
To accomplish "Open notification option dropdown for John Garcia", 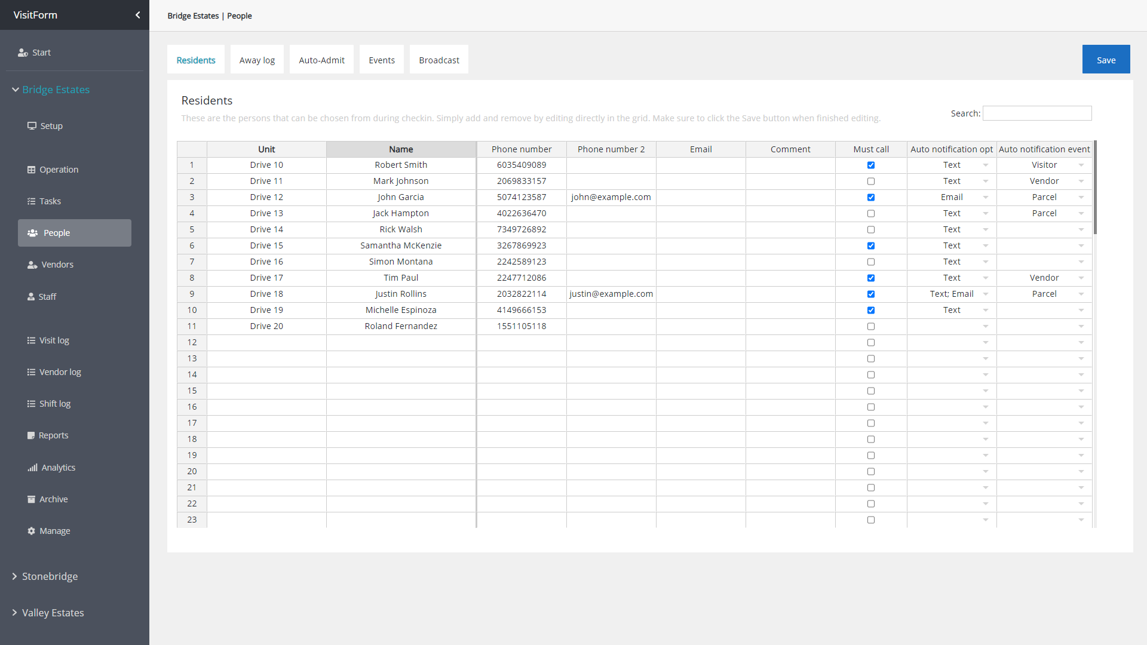I will click(x=986, y=198).
